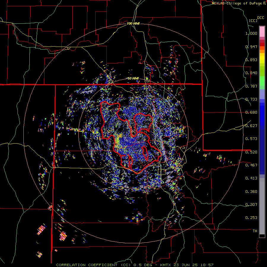
Task: Click the 0.573 scale label
Action: 251,139
